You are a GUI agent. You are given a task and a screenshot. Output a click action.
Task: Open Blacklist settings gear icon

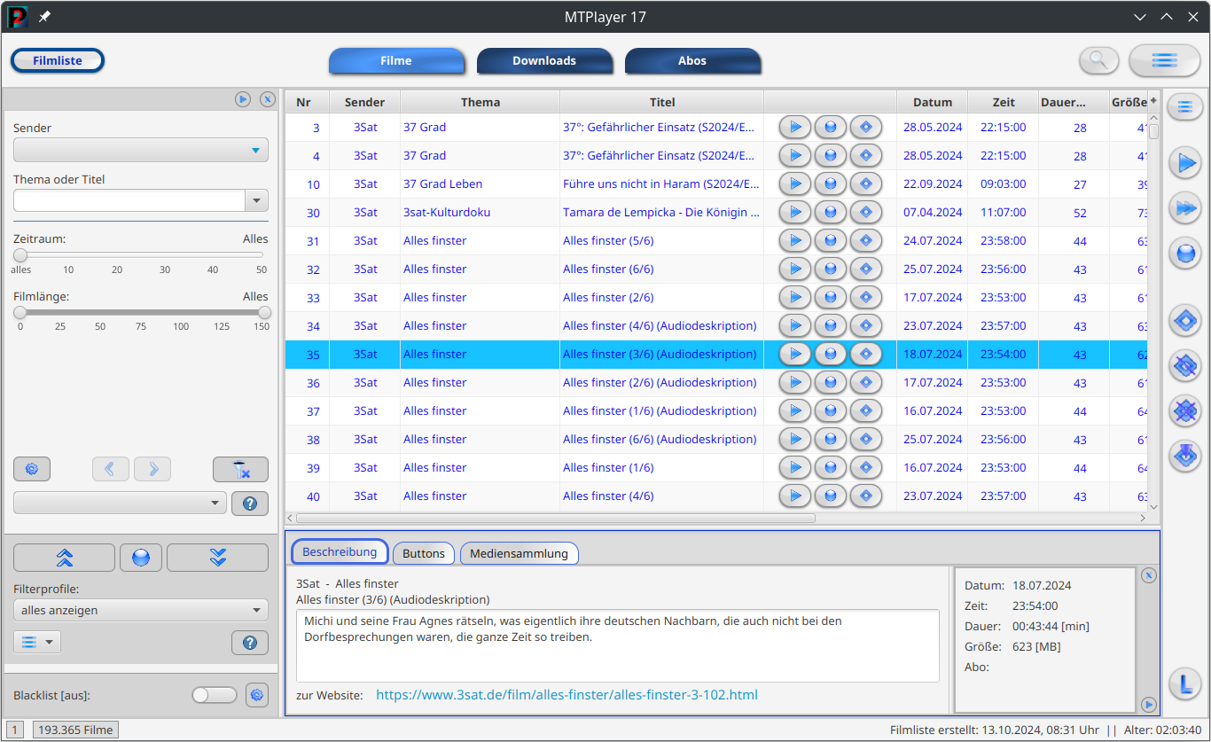(x=257, y=695)
